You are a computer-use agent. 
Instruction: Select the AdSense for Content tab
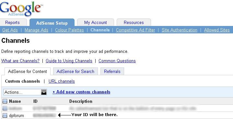point(28,71)
